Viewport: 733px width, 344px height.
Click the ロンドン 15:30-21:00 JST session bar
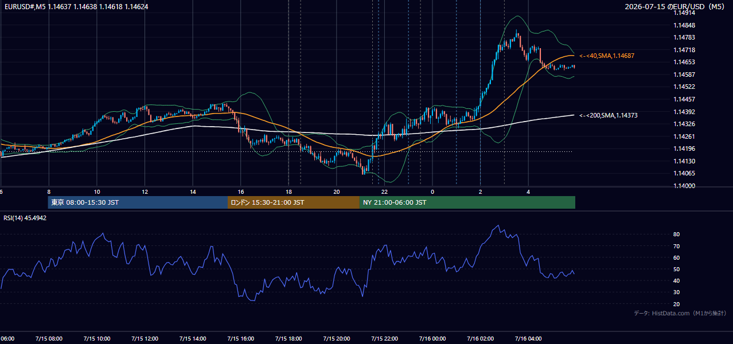(x=294, y=202)
